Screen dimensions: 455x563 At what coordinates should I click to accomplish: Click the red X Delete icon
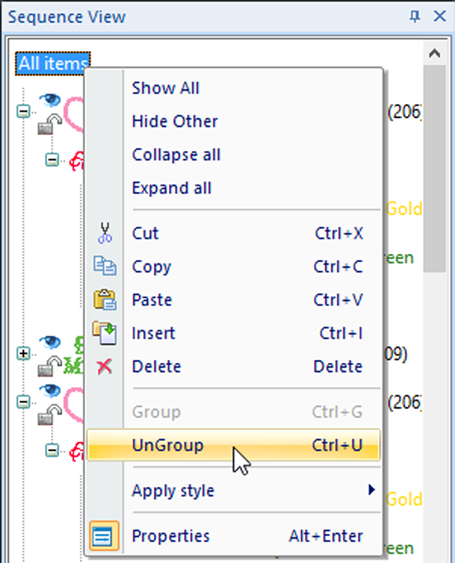tap(105, 367)
